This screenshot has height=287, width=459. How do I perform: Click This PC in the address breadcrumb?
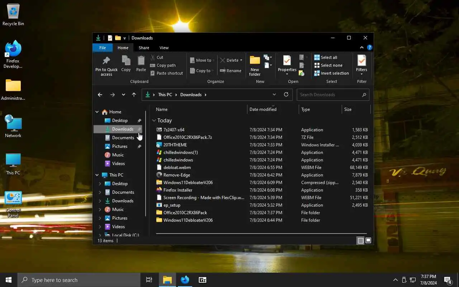click(x=165, y=95)
